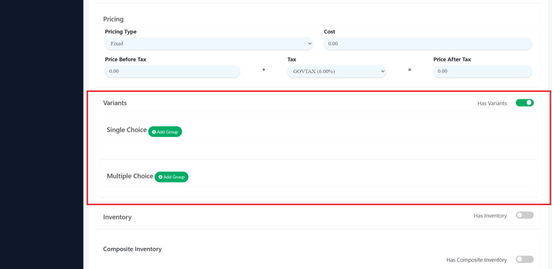Screen dimensions: 552x269
Task: Click into the Price Before Tax field
Action: pyautogui.click(x=172, y=71)
